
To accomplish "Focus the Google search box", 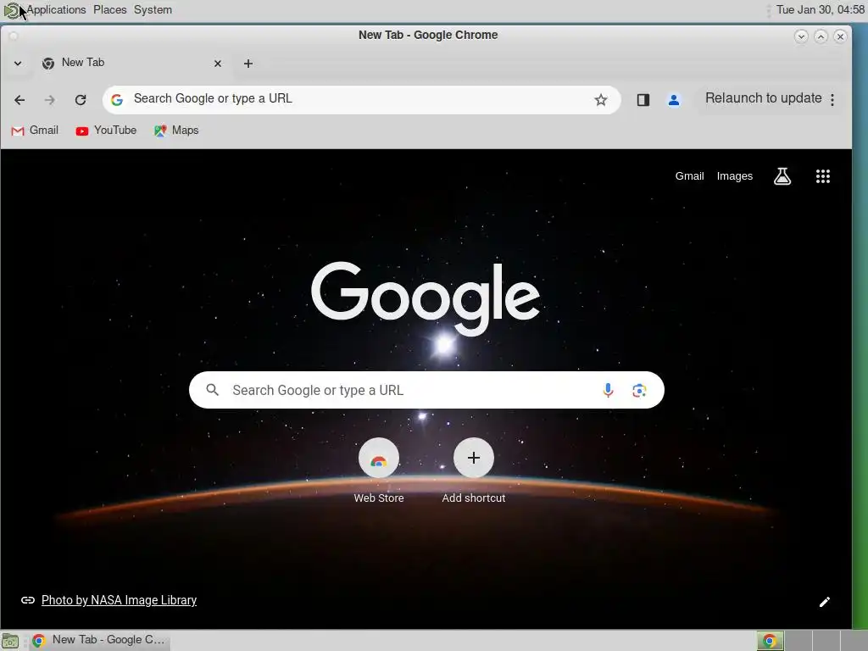I will coord(426,390).
